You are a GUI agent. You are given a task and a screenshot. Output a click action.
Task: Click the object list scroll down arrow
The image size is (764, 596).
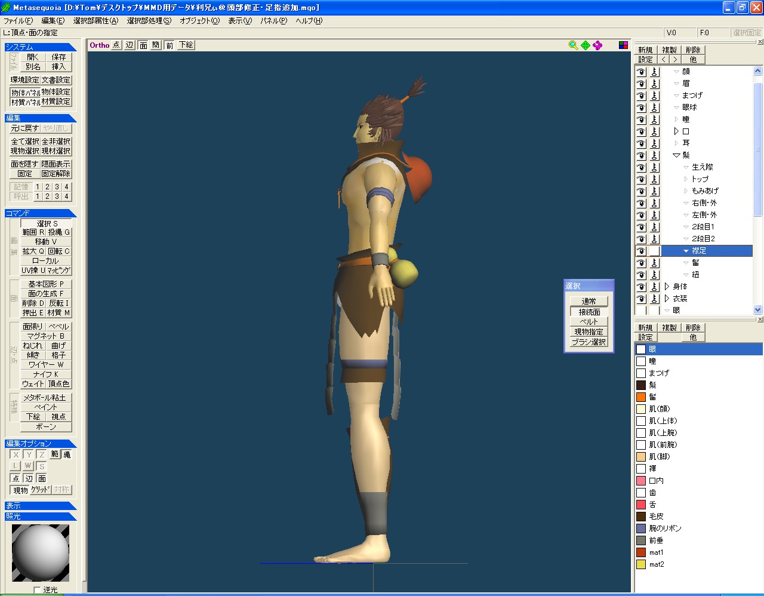[758, 310]
